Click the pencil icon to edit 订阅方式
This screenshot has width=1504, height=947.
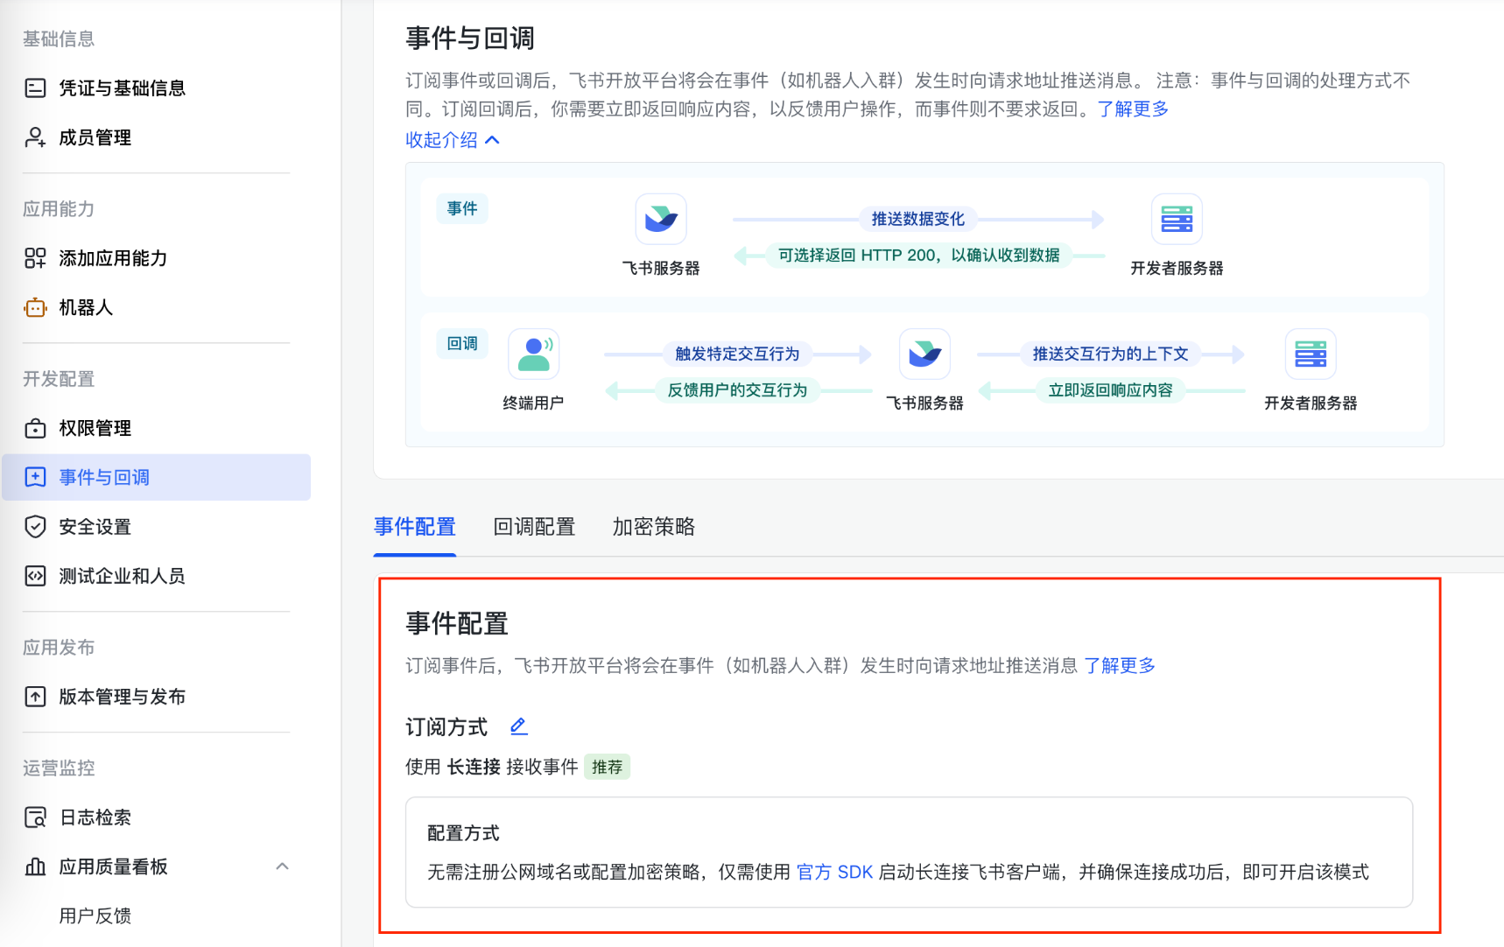coord(518,726)
